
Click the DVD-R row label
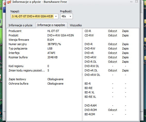(x=89, y=44)
